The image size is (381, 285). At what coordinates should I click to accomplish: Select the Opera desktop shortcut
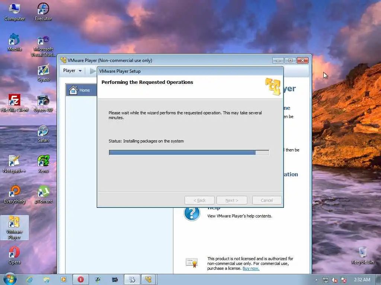15,256
